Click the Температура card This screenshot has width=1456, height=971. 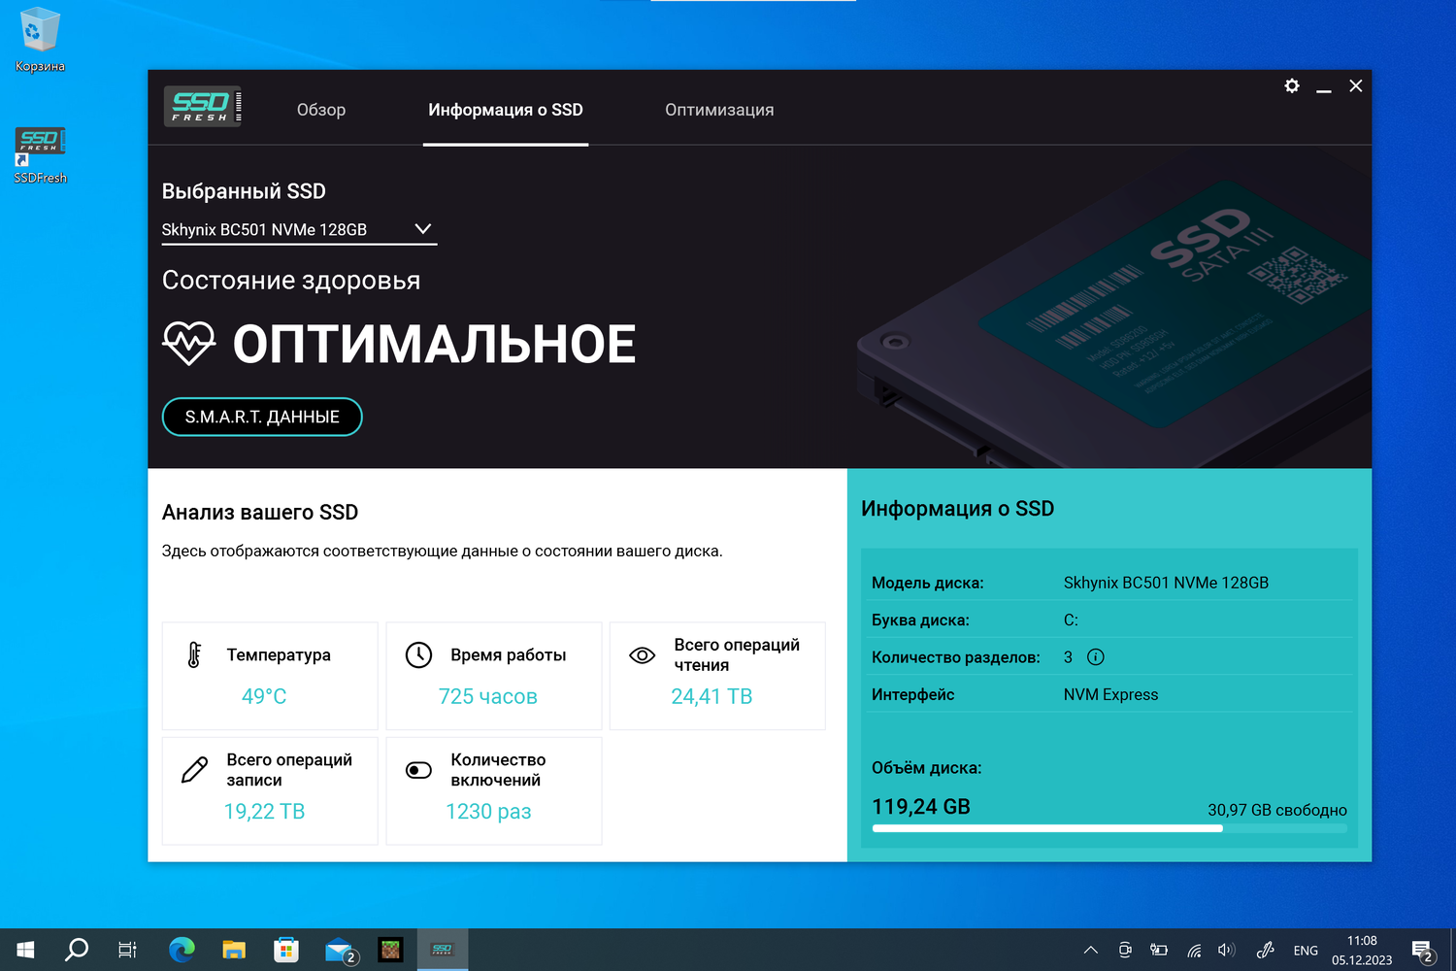pyautogui.click(x=270, y=676)
